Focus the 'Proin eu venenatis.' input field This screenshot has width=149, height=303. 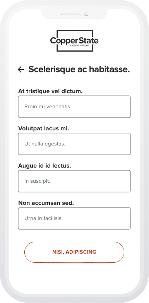74,107
